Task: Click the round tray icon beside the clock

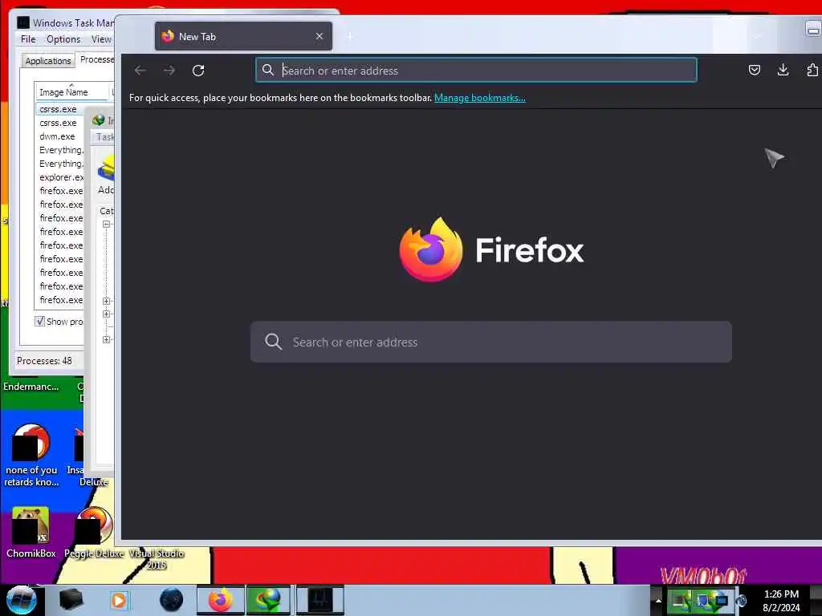Action: click(x=742, y=600)
